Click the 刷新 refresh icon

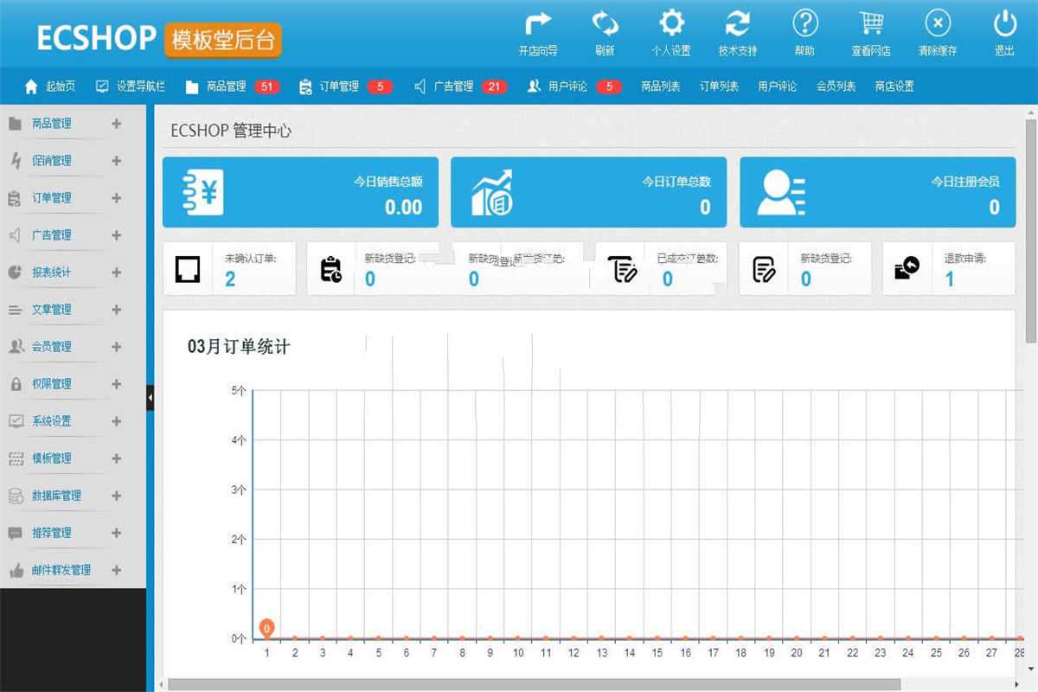[x=605, y=22]
